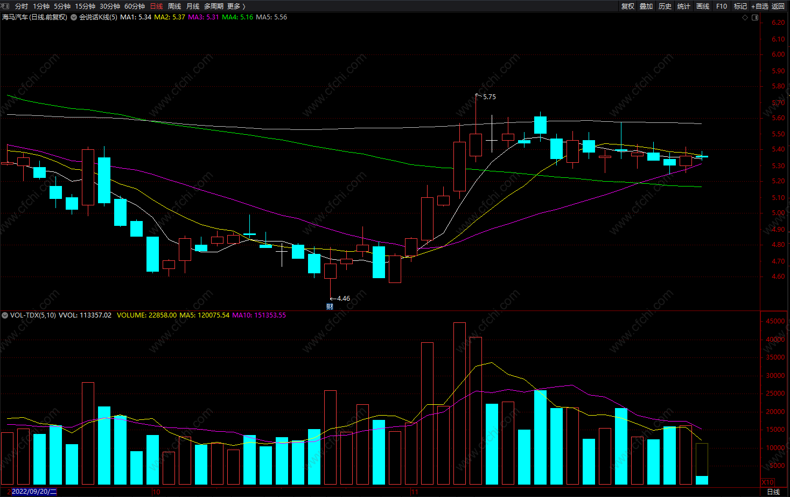This screenshot has width=790, height=497.
Task: Click the 45000 volume axis label
Action: tap(775, 321)
